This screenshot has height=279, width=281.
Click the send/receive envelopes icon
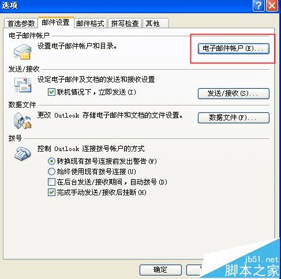point(23,85)
